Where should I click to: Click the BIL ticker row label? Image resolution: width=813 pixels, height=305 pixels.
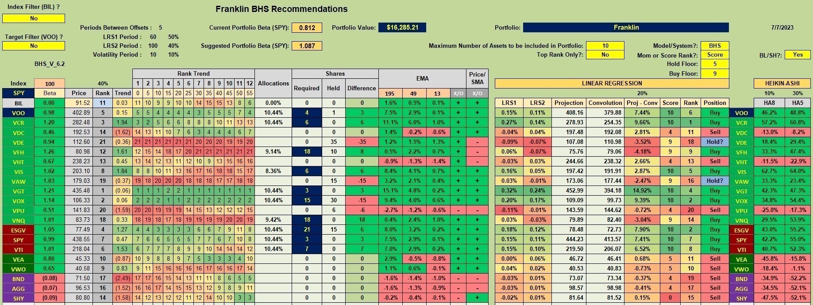(19, 103)
